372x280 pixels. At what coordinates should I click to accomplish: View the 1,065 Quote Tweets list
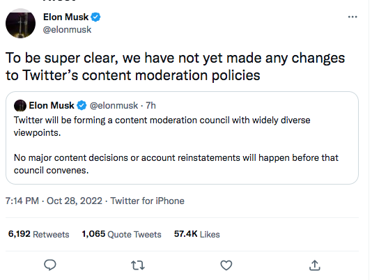(x=121, y=234)
